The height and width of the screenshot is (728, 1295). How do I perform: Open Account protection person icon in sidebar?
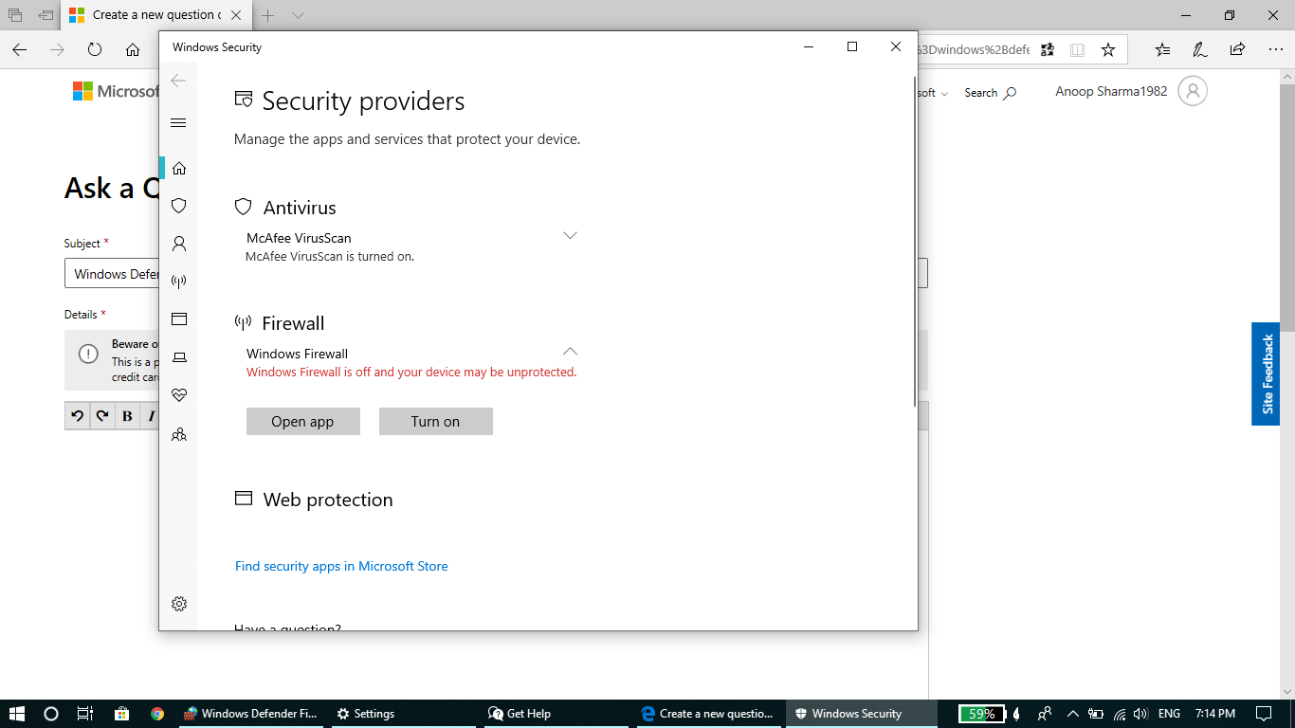[x=178, y=244]
